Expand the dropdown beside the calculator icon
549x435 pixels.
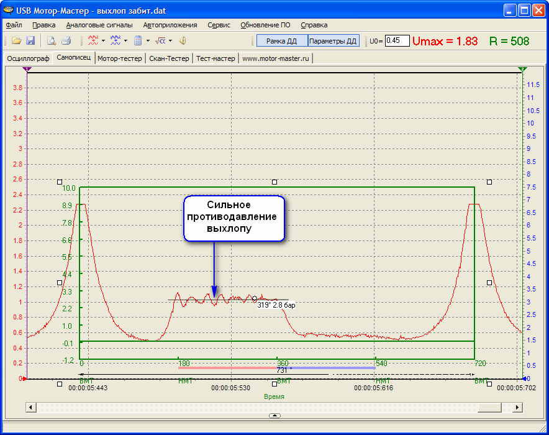pos(147,41)
